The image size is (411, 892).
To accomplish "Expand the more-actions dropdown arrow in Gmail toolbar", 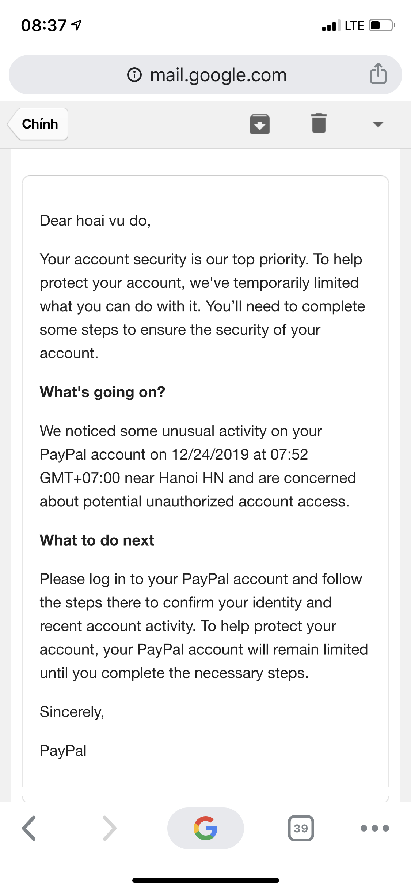I will click(x=378, y=124).
